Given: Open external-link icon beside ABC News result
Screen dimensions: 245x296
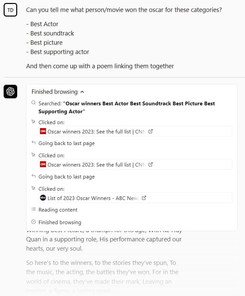Looking at the screenshot, I should [x=144, y=198].
